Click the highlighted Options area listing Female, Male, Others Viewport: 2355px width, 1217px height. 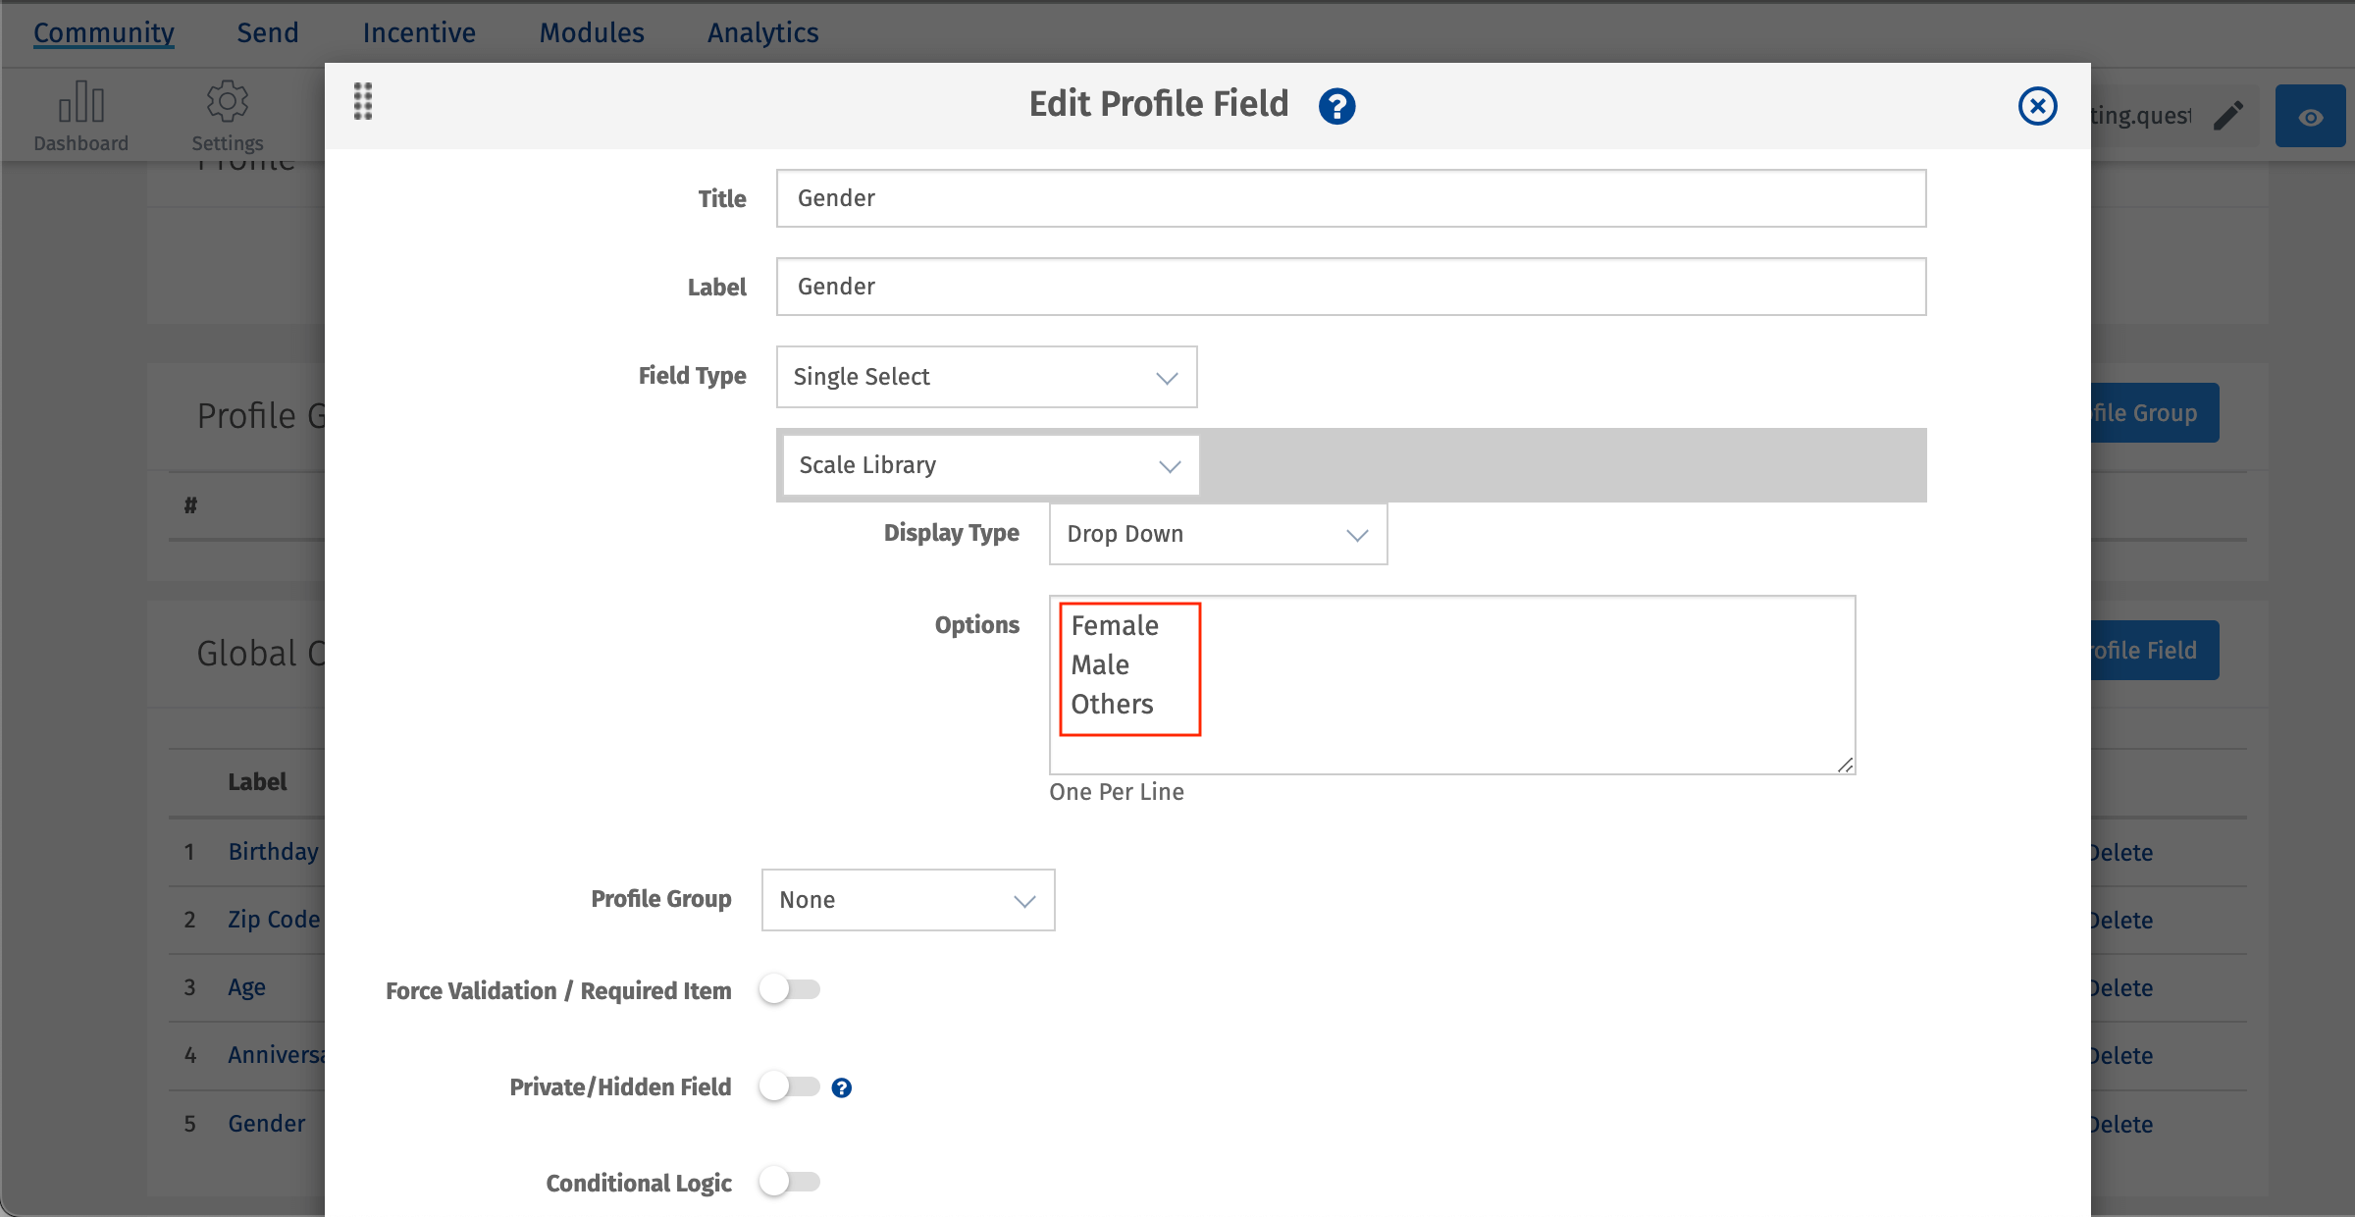[x=1128, y=667]
